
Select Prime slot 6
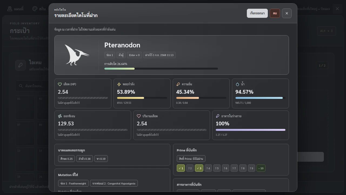[225, 168]
